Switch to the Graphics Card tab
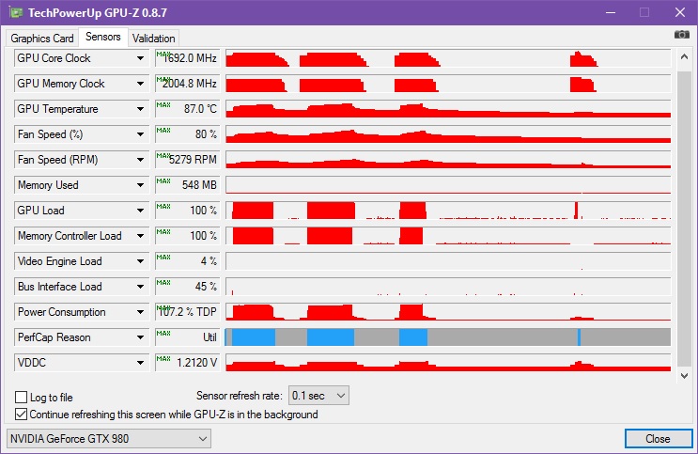The image size is (698, 454). 42,39
